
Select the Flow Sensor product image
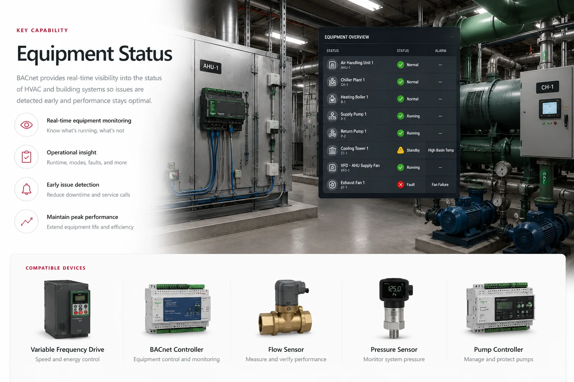[x=285, y=308]
